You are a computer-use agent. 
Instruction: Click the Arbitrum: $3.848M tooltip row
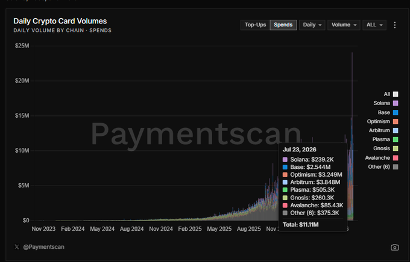(312, 182)
